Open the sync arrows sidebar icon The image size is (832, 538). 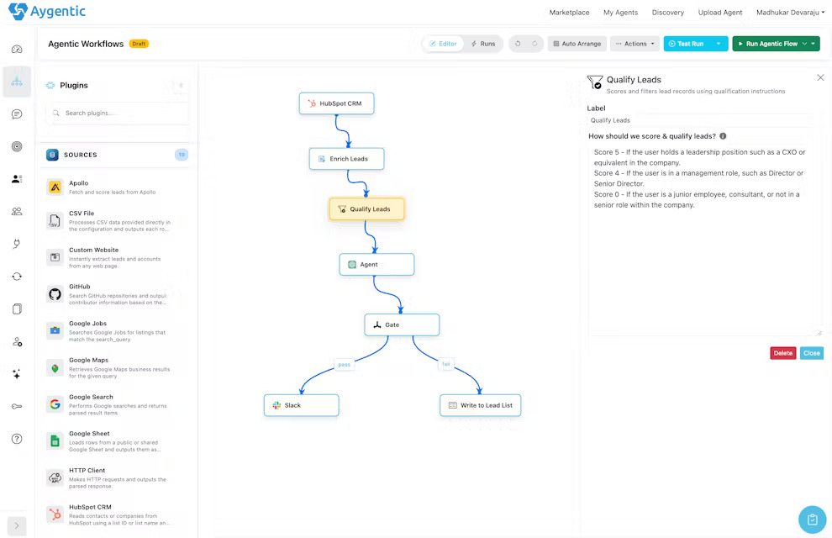(x=17, y=277)
